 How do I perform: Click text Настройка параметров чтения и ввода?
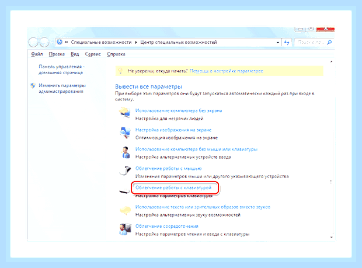[192, 234]
